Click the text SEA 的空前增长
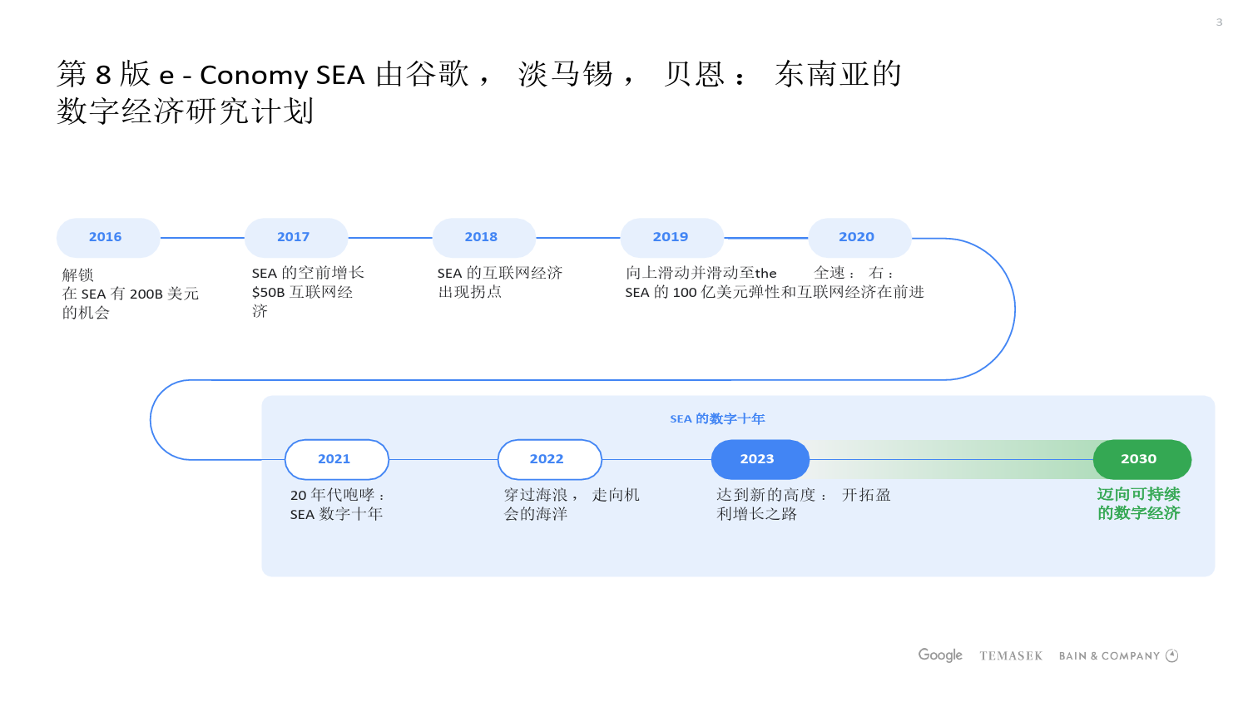The height and width of the screenshot is (702, 1248). coord(308,273)
